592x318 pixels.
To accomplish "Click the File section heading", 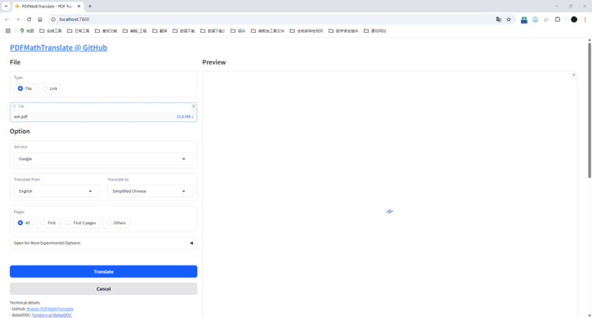I will point(15,62).
